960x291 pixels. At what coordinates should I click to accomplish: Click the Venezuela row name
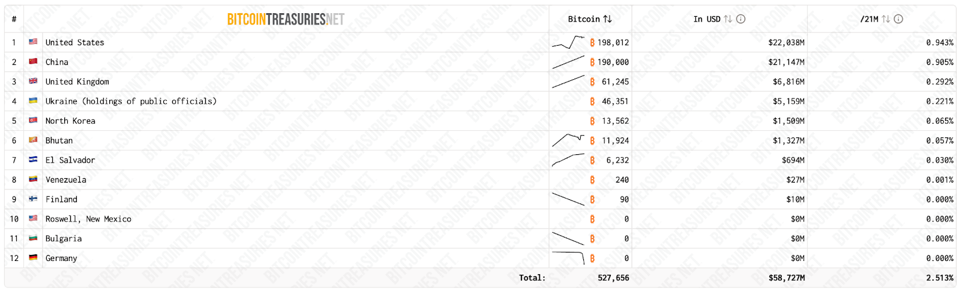[66, 179]
